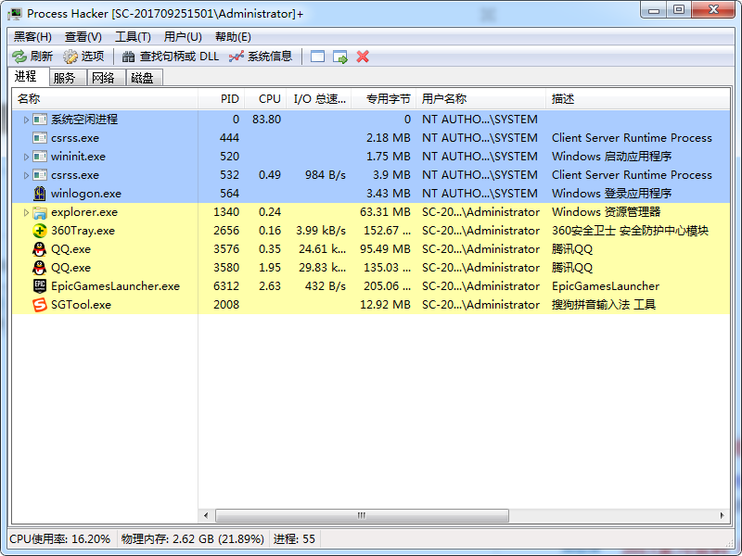Open system information (系统信息) graph icon
Screen dimensions: 742x556
tap(237, 57)
